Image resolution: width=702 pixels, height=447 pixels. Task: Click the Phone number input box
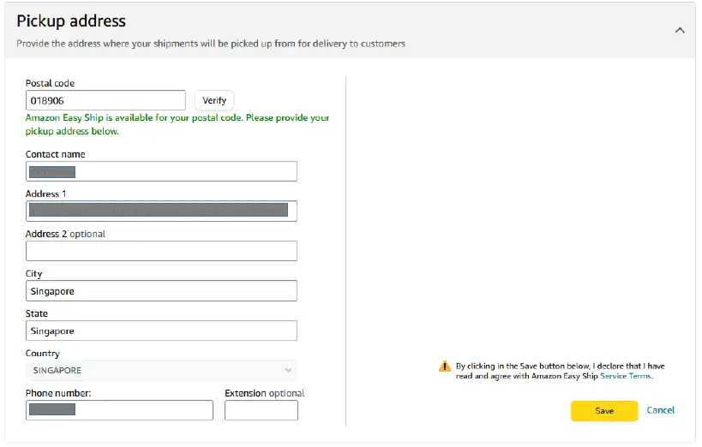point(119,410)
